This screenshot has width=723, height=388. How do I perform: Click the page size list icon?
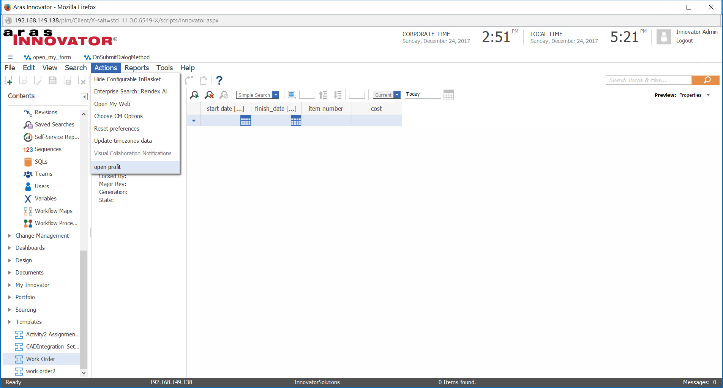tap(292, 95)
